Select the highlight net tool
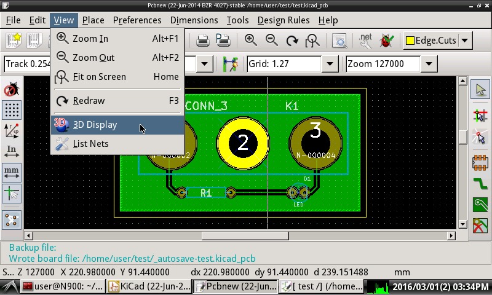The height and width of the screenshot is (295, 492). [480, 116]
